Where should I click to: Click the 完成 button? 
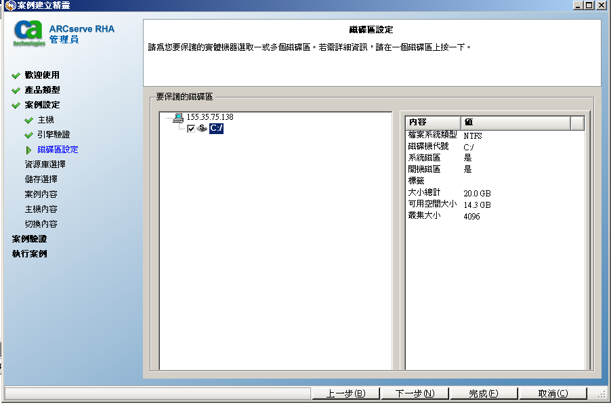pos(483,393)
